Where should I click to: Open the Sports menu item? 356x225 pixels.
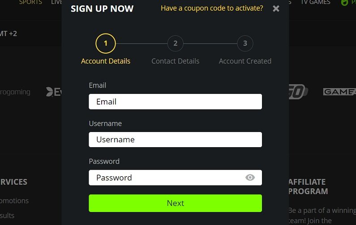tap(30, 2)
